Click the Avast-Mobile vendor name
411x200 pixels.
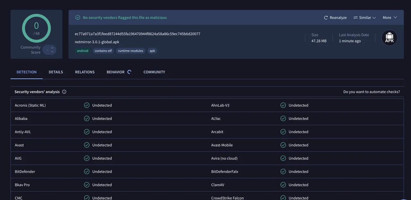222,145
